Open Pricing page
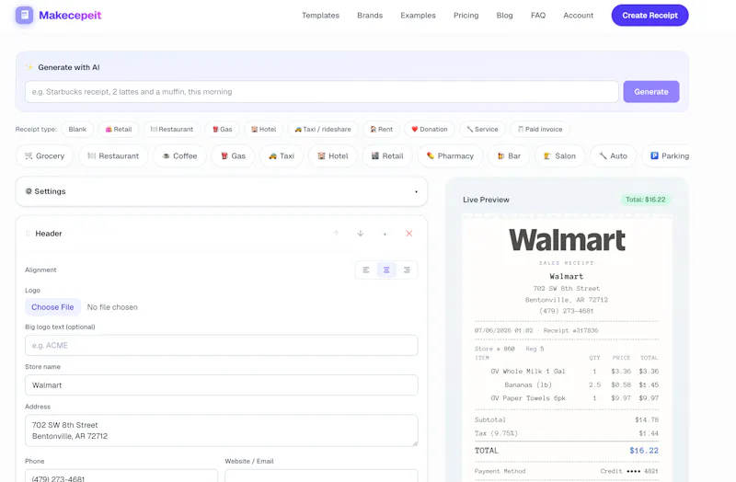The image size is (736, 482). [x=466, y=16]
